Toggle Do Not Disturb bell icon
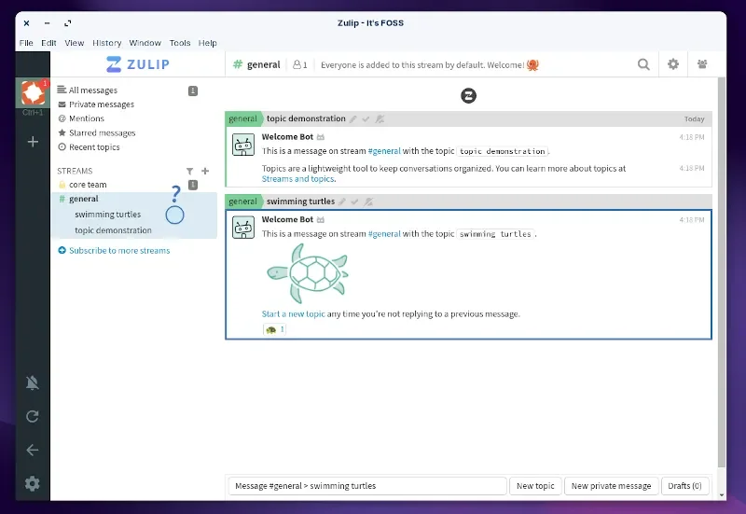This screenshot has height=514, width=746. (33, 382)
